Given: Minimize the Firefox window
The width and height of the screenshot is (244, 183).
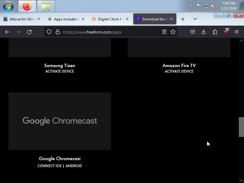Looking at the screenshot, I should pos(218,16).
